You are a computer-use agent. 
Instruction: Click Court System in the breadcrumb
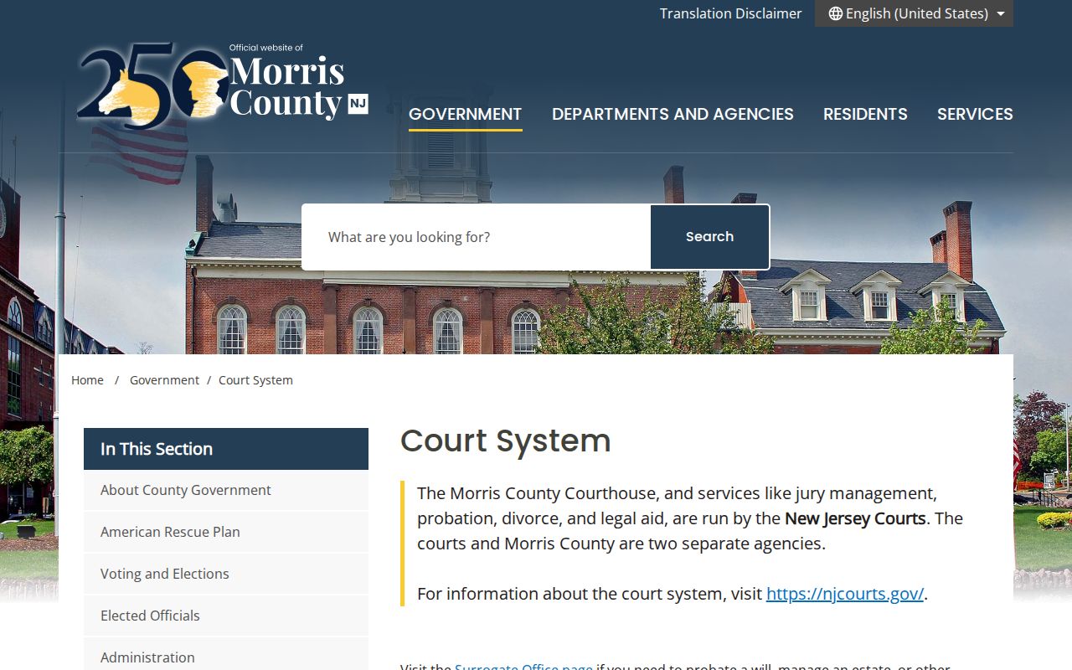coord(255,380)
